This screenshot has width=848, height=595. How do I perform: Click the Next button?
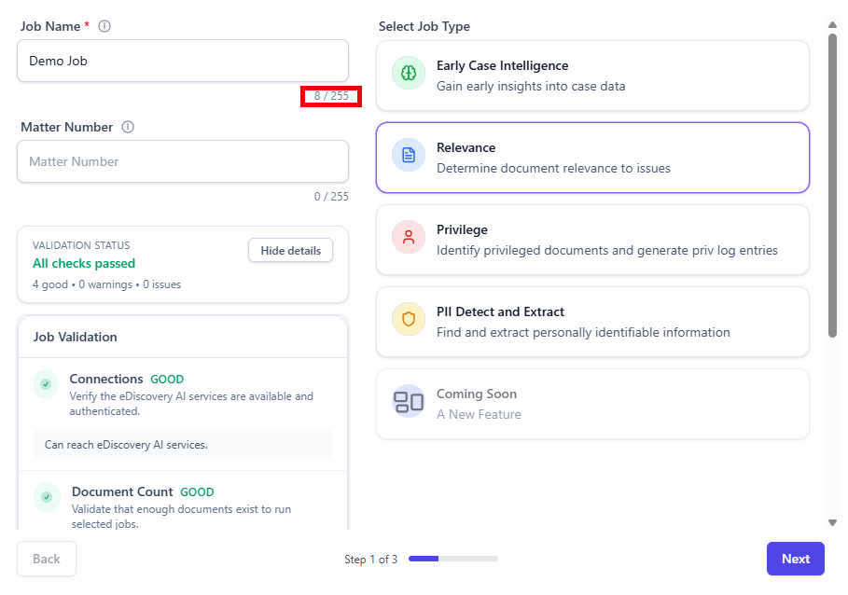pyautogui.click(x=795, y=558)
